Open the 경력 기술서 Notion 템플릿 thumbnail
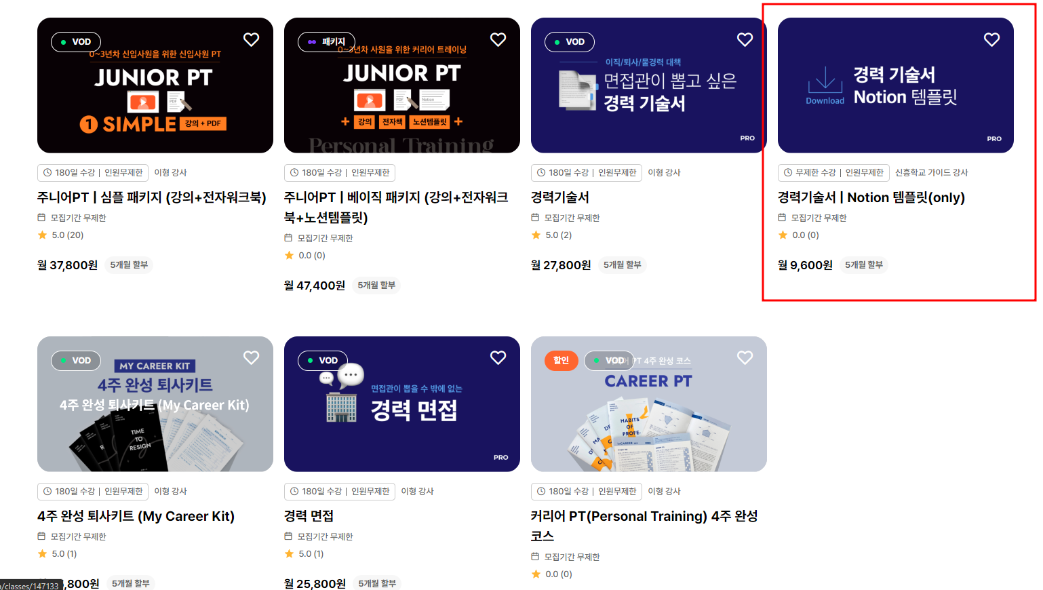The height and width of the screenshot is (590, 1043). coord(895,85)
